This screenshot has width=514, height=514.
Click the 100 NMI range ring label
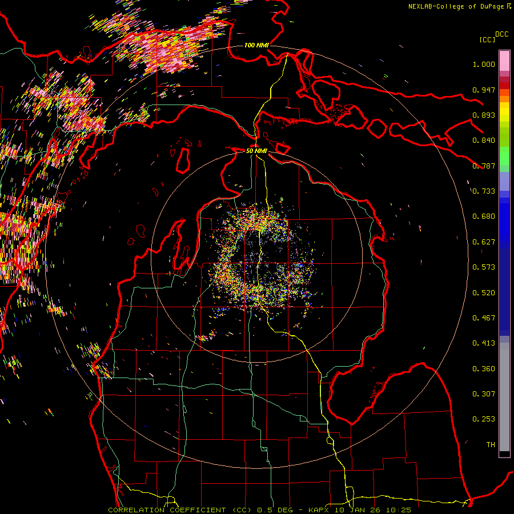point(256,45)
